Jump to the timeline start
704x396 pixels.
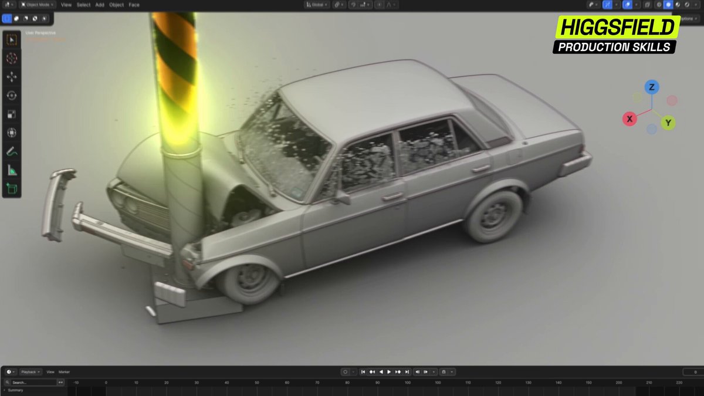363,372
